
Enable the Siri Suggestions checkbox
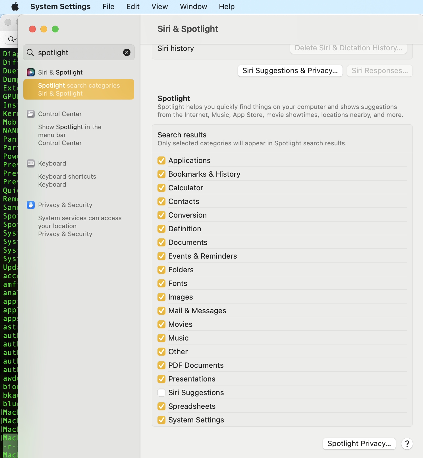161,393
